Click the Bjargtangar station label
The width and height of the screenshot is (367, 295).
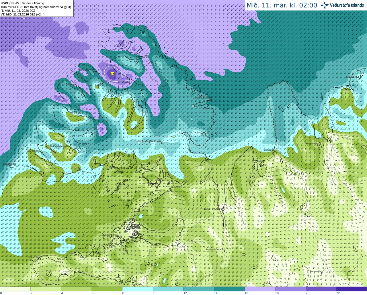tap(9, 164)
